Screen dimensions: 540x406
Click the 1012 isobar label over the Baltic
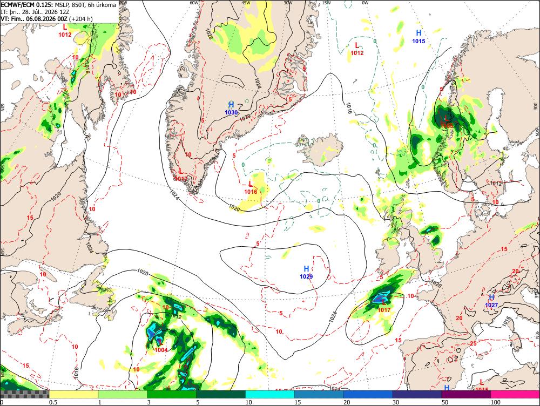tap(496, 184)
